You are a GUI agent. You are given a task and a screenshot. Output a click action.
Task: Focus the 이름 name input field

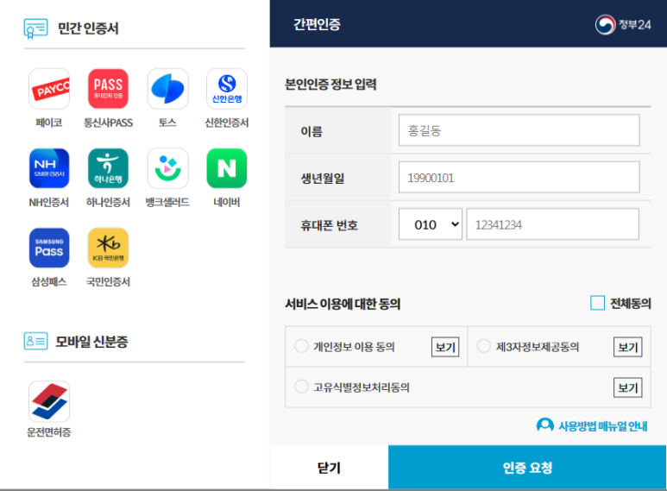tap(519, 130)
